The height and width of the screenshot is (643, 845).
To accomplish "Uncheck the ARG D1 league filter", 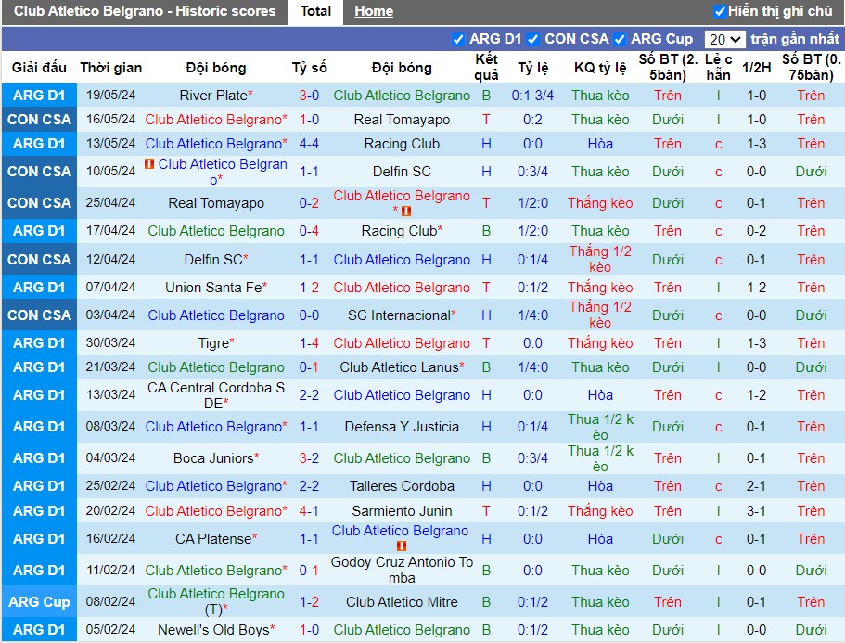I will coord(458,39).
